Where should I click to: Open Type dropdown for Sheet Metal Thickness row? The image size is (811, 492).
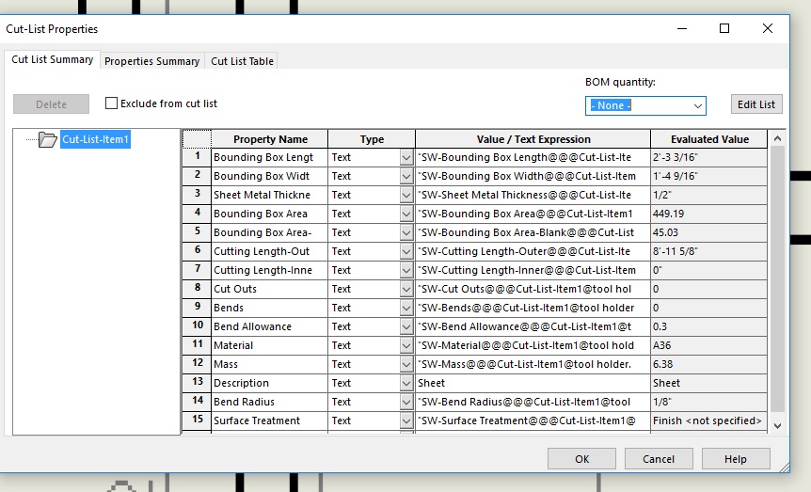click(406, 195)
